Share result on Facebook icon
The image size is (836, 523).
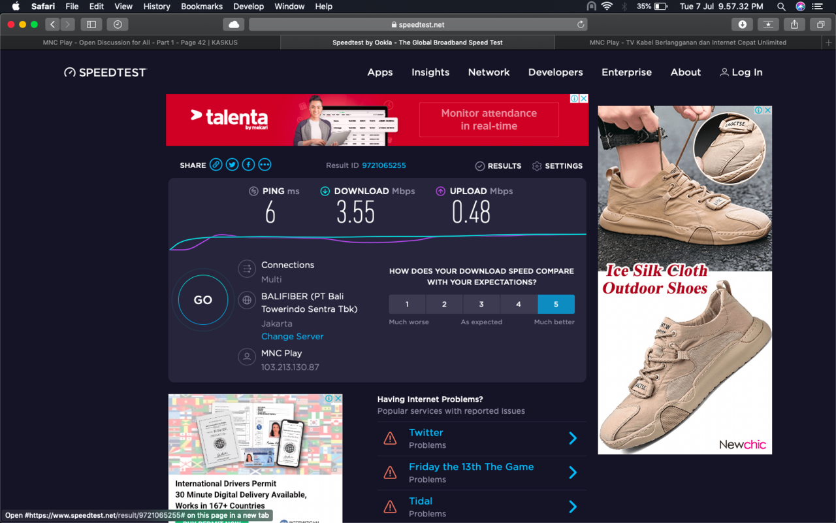click(248, 165)
